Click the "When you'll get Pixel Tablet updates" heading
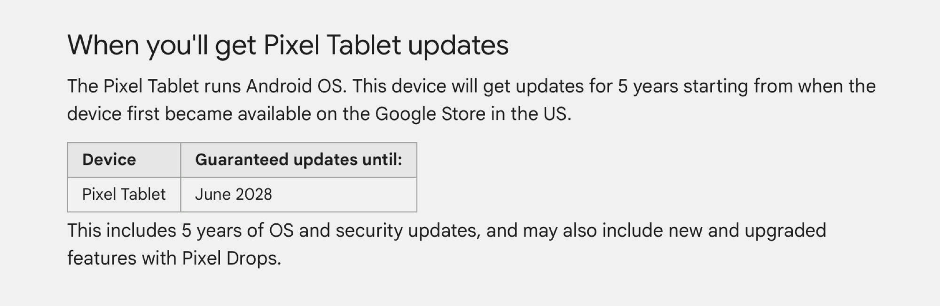This screenshot has height=306, width=940. (x=288, y=46)
